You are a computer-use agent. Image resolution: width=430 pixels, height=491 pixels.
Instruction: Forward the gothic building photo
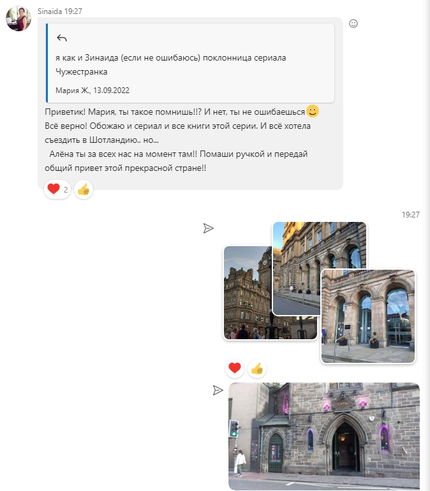click(x=218, y=390)
